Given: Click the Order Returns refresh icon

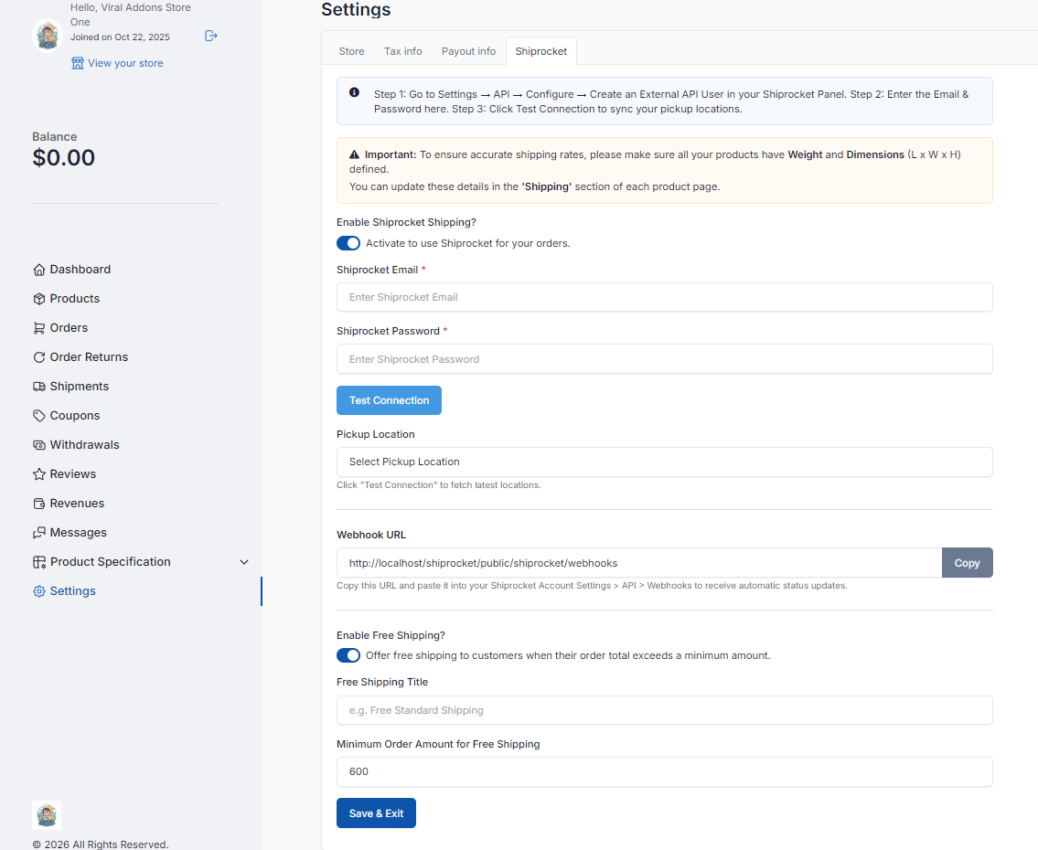Looking at the screenshot, I should click(x=39, y=357).
